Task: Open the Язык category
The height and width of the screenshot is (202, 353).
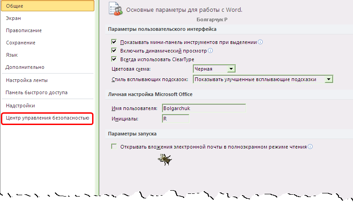Action: point(12,55)
